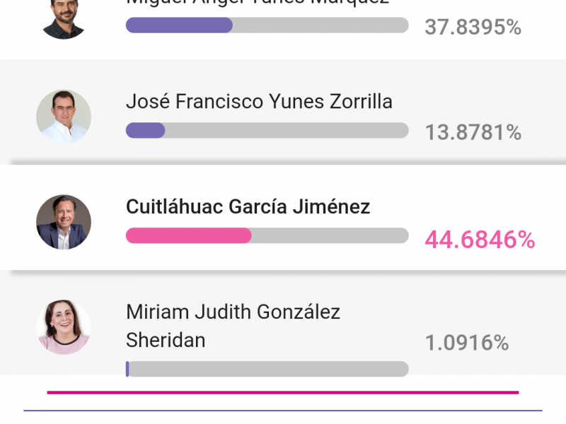Image resolution: width=566 pixels, height=424 pixels.
Task: Open Miguel Ángel Yunes Márquez's bearded portrait
Action: pyautogui.click(x=64, y=19)
